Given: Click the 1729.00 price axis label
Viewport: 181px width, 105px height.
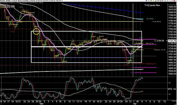Looking at the screenshot, I should pos(172,43).
